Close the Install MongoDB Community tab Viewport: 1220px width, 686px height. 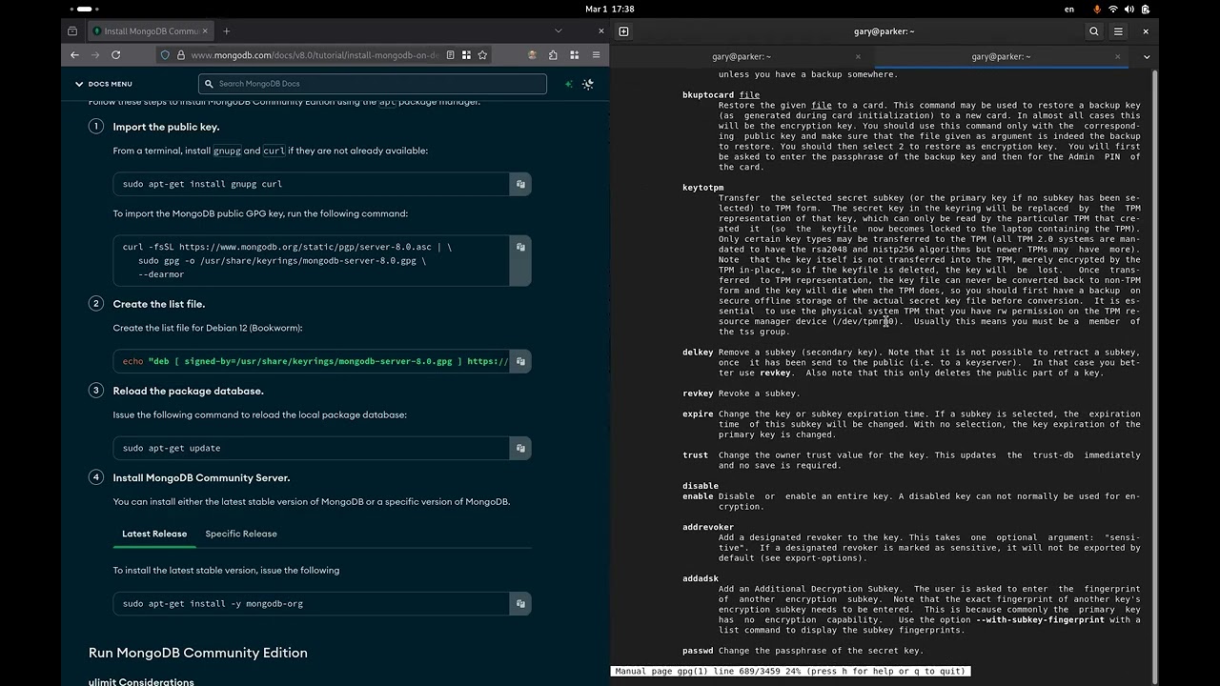click(x=204, y=30)
